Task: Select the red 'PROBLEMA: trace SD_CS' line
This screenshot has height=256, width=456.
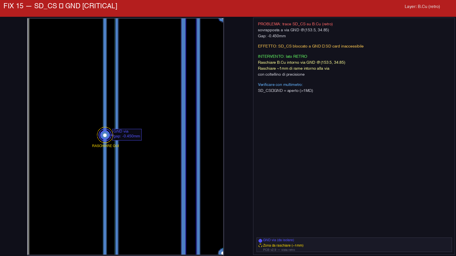Action: click(x=295, y=24)
